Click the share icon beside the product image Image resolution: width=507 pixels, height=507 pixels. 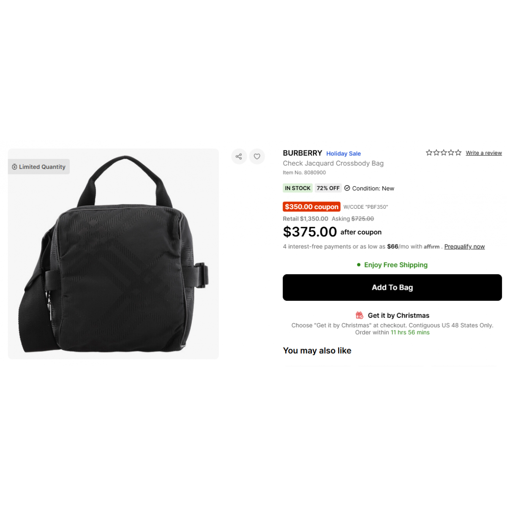[239, 156]
